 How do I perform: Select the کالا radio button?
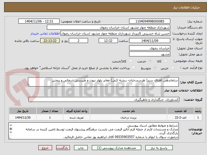166,61
